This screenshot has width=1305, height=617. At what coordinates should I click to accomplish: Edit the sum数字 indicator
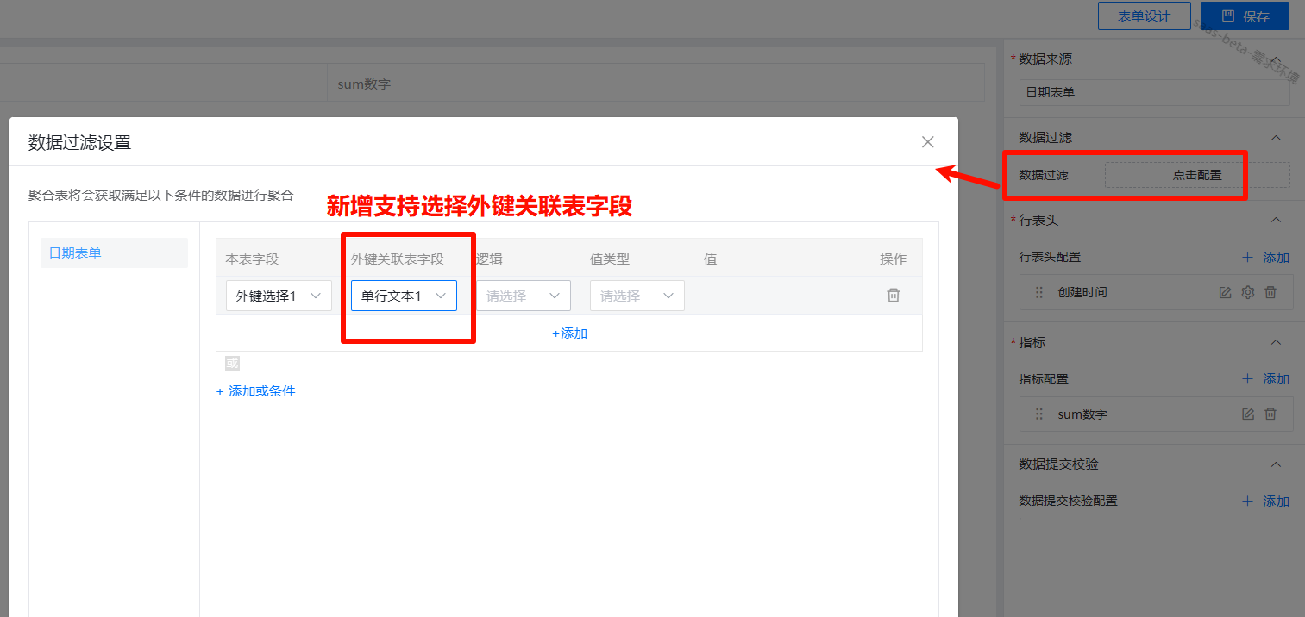pyautogui.click(x=1247, y=414)
